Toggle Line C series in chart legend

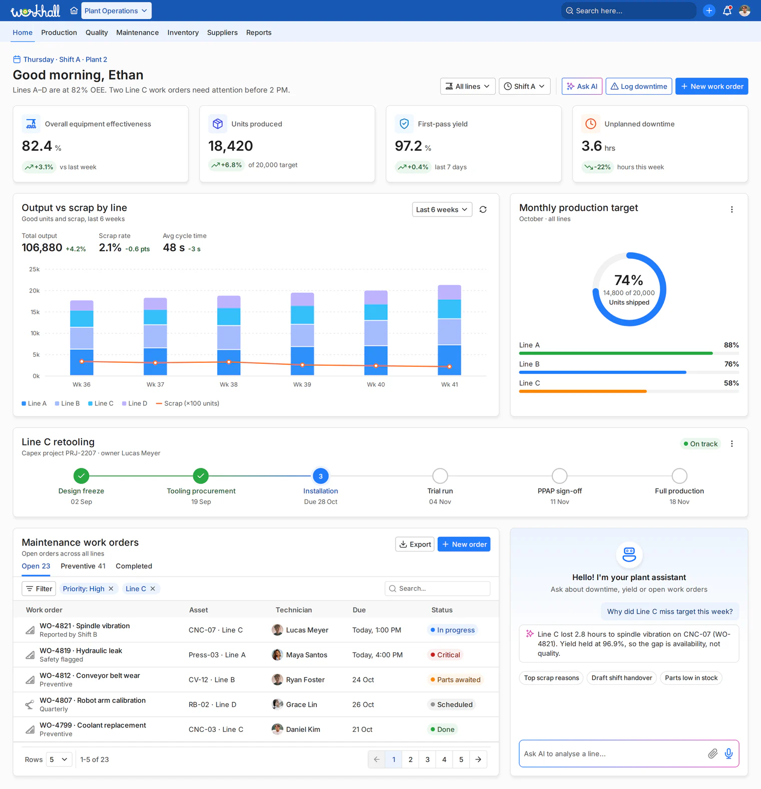click(x=101, y=403)
